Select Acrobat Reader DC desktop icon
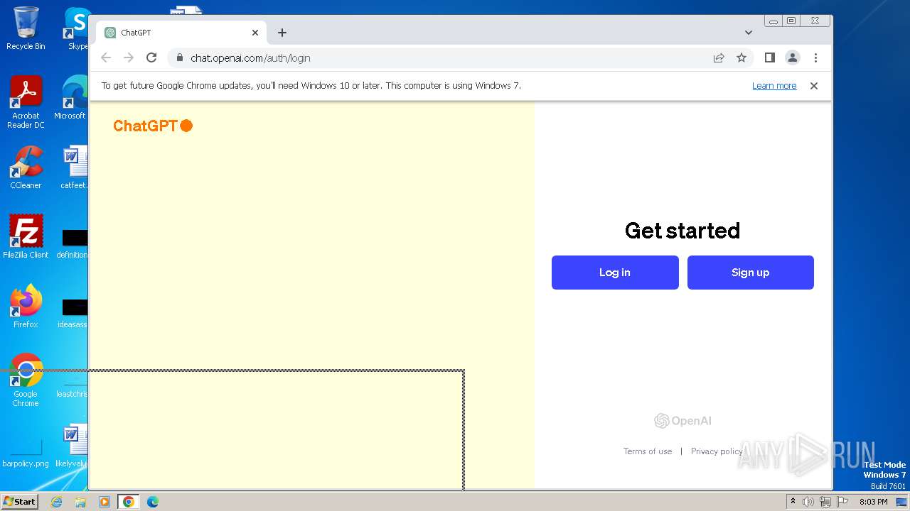The image size is (910, 511). (26, 102)
